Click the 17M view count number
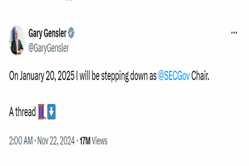The width and height of the screenshot is (249, 166). [x=85, y=140]
